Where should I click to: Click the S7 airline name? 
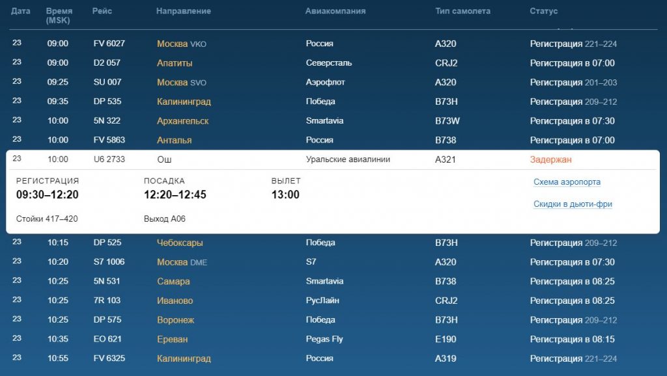311,262
